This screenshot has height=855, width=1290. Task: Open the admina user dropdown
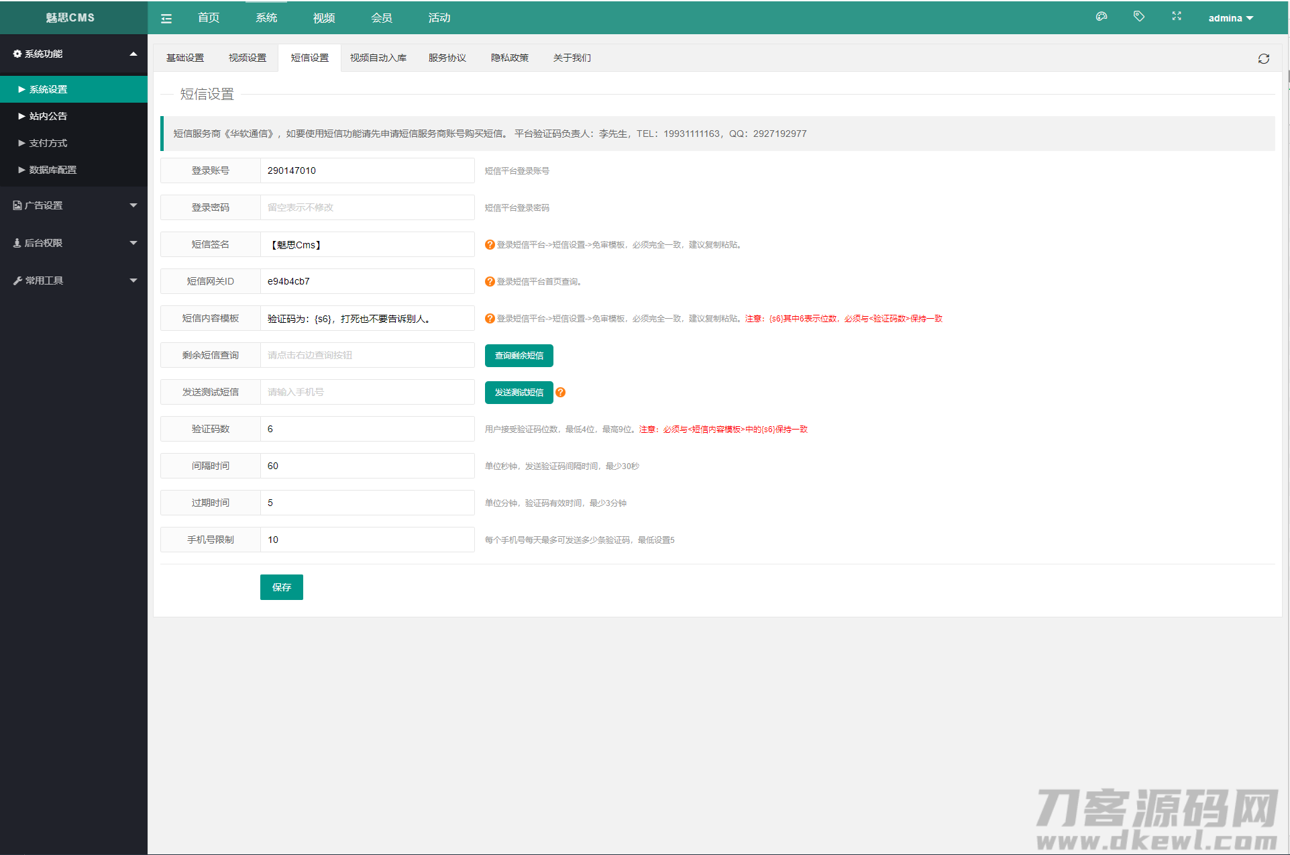pos(1230,18)
